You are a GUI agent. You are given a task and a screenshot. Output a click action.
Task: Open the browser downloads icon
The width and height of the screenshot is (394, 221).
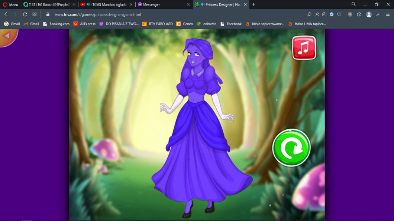coord(378,14)
